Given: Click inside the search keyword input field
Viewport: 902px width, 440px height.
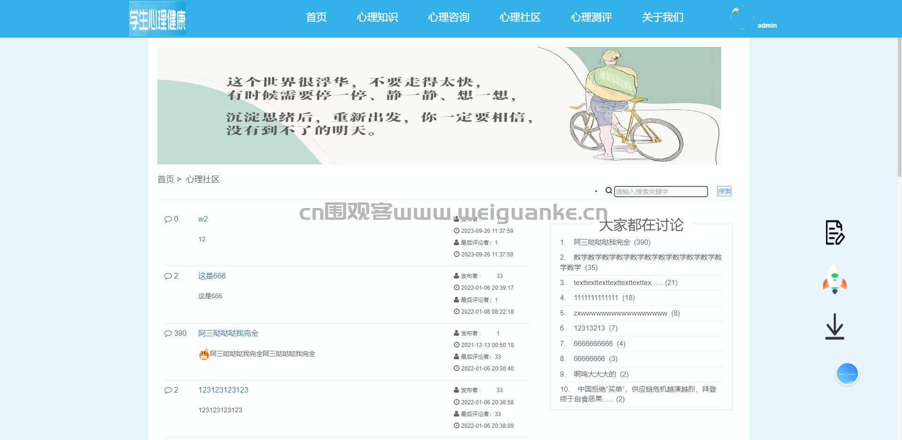Looking at the screenshot, I should 661,192.
